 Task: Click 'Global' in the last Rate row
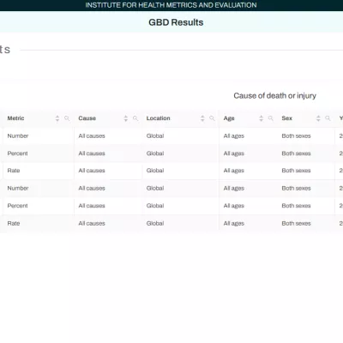point(155,224)
